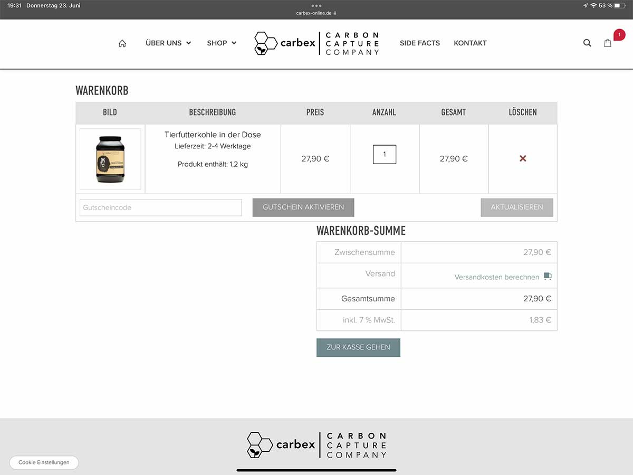The width and height of the screenshot is (633, 475).
Task: Click Produkt enthält: 1,2 kg text
Action: 213,164
